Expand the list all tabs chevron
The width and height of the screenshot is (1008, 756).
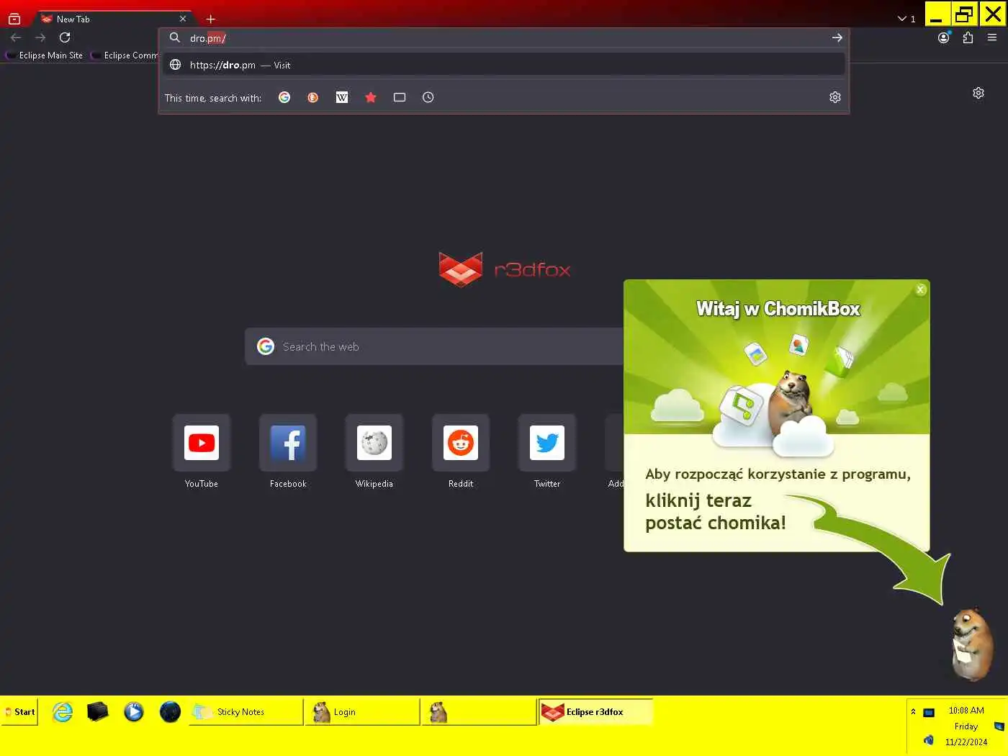902,19
